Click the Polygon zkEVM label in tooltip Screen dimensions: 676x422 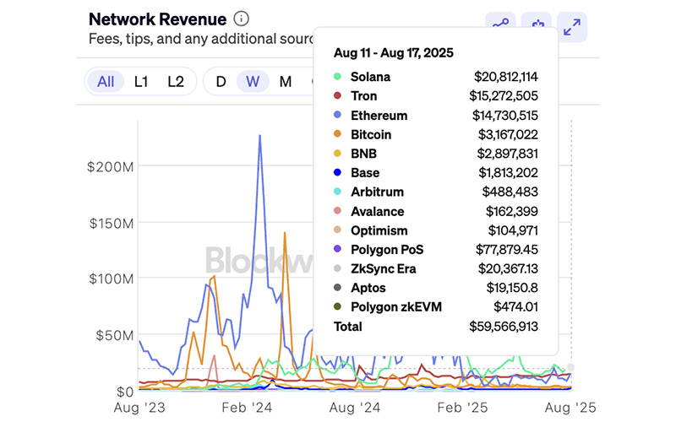click(396, 306)
